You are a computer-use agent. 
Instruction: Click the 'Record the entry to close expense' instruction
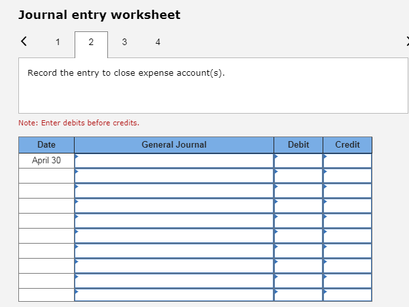pos(126,73)
